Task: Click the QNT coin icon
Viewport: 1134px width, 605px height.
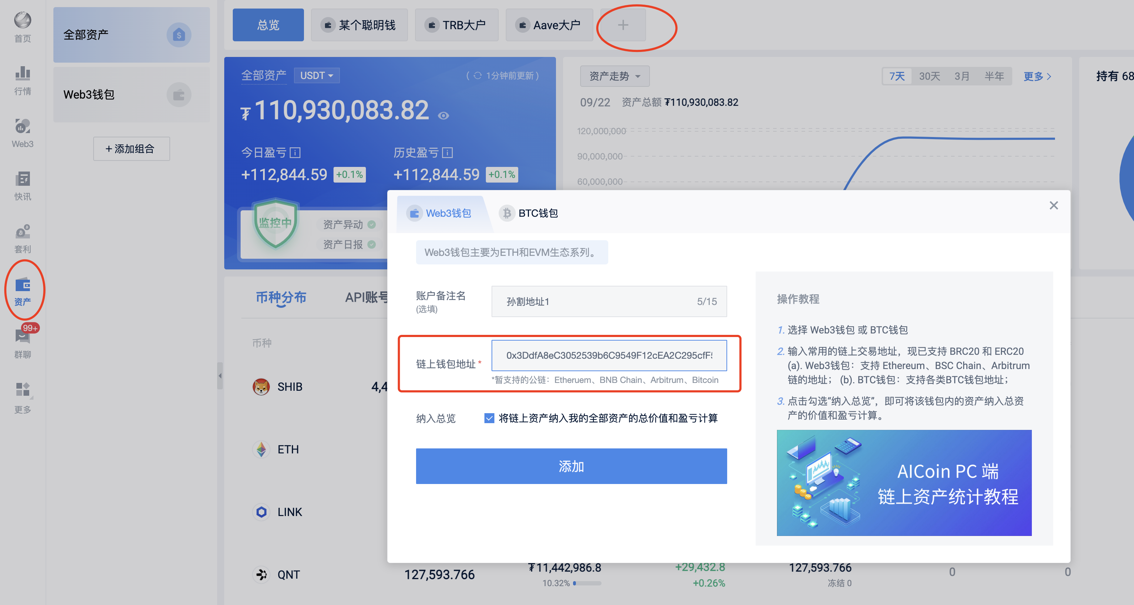Action: pos(261,574)
